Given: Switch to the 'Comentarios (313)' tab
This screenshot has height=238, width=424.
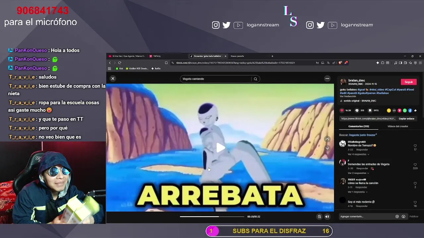Looking at the screenshot, I should tap(359, 126).
